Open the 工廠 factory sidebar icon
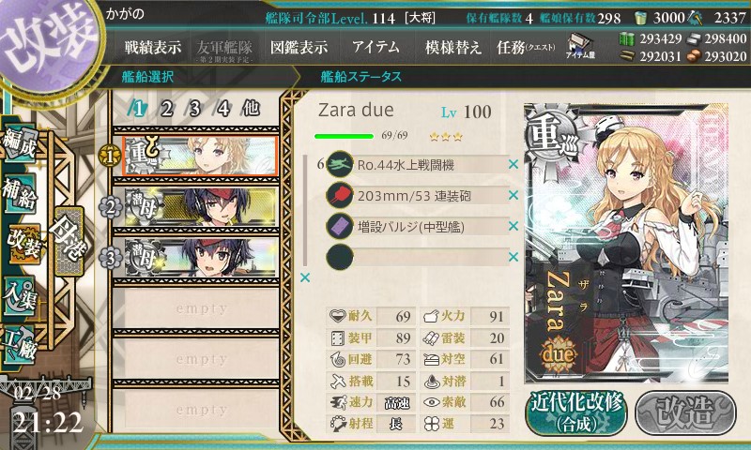751x450 pixels. (x=20, y=345)
